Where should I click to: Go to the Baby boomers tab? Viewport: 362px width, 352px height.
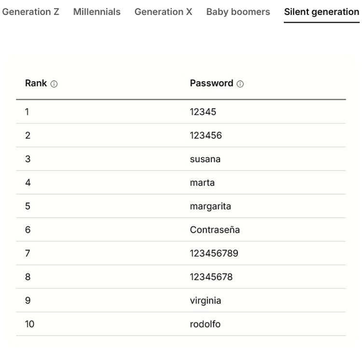[238, 12]
